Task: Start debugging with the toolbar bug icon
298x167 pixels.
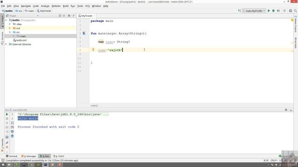Action: tap(273, 11)
